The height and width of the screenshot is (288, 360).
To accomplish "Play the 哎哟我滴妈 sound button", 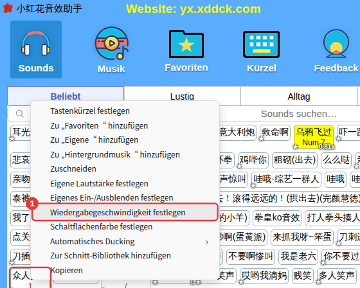I will click(264, 275).
